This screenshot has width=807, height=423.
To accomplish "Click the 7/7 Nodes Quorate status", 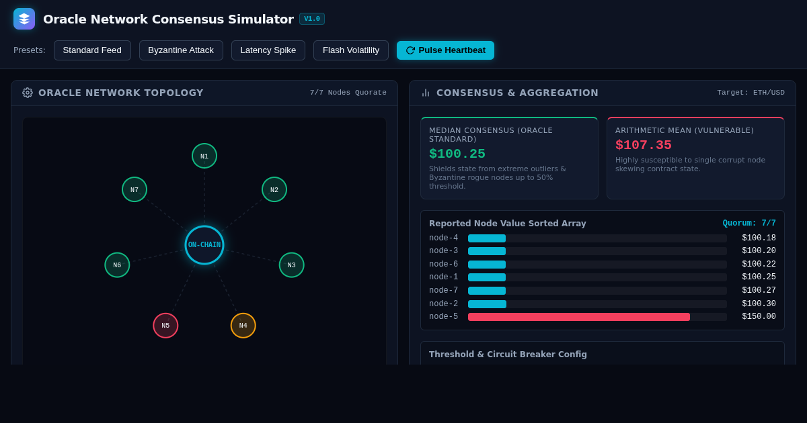I will click(x=348, y=93).
